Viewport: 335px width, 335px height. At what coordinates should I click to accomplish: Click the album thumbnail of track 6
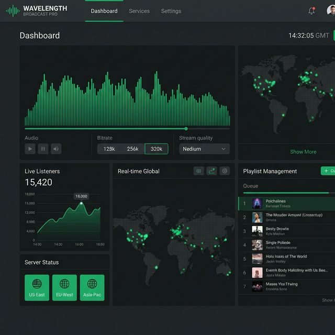[257, 273]
